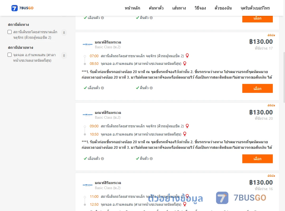Open จุดรับตั๋วเบอร์โทร menu item
Image resolution: width=285 pixels, height=211 pixels.
click(255, 8)
